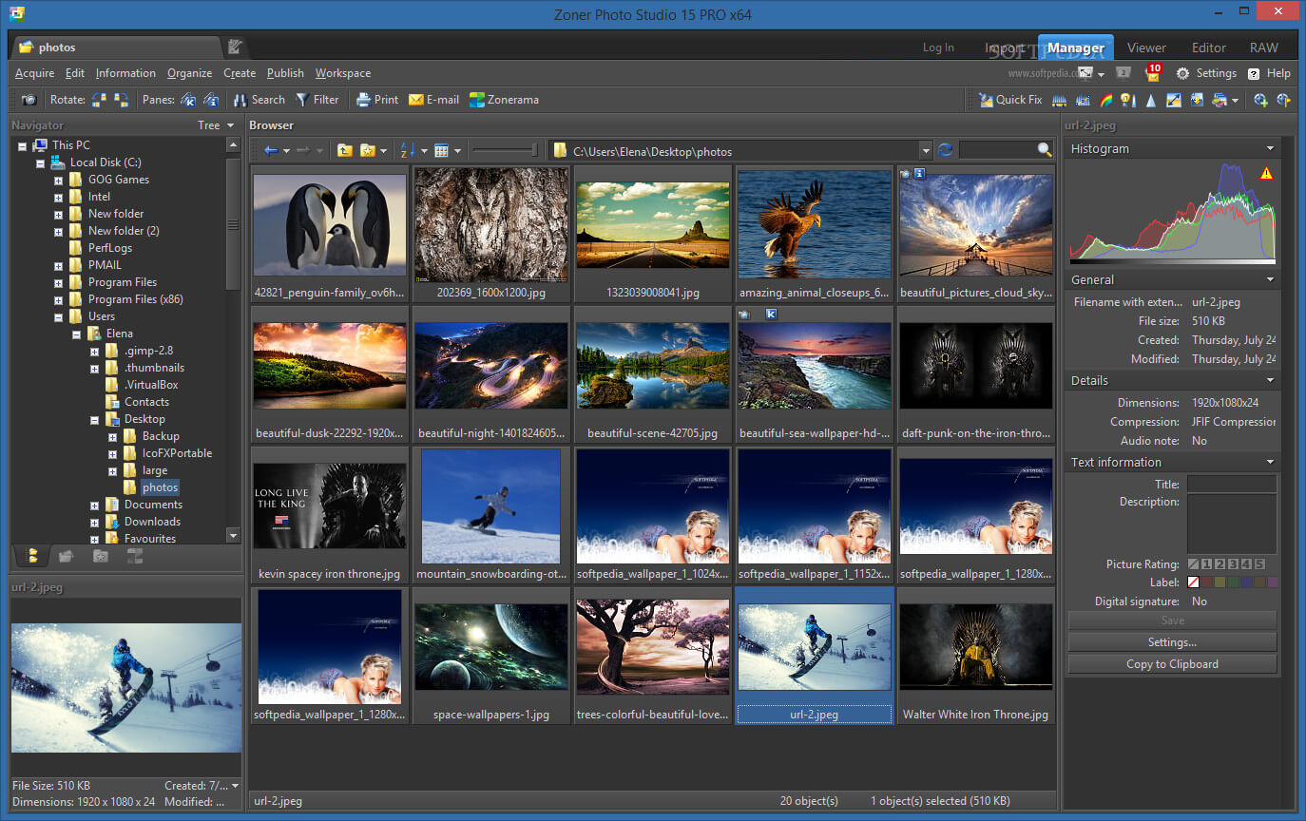1306x821 pixels.
Task: Open the Organize menu
Action: [x=190, y=73]
